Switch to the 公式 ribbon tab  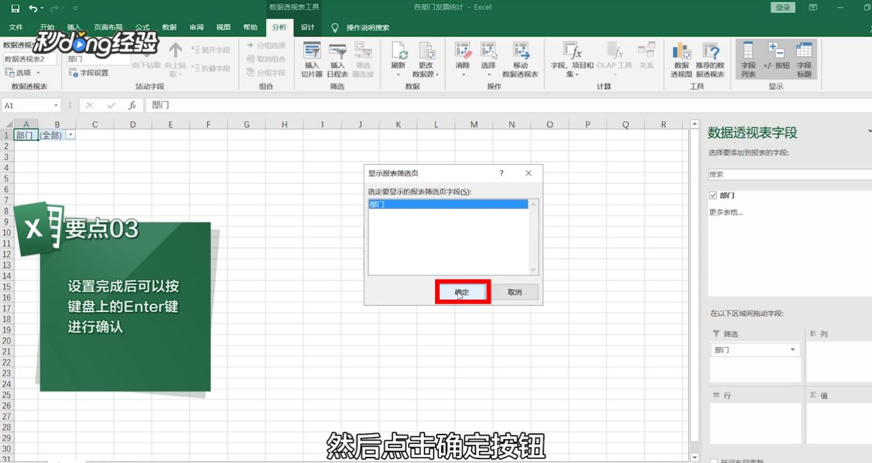[x=142, y=27]
